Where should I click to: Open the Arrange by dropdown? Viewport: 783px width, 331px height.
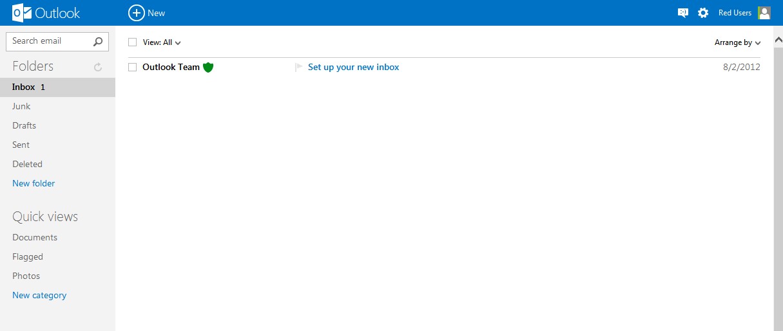pos(738,42)
